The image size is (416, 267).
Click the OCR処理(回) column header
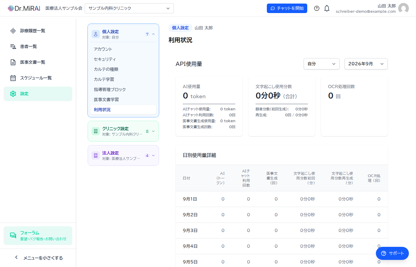[374, 178]
